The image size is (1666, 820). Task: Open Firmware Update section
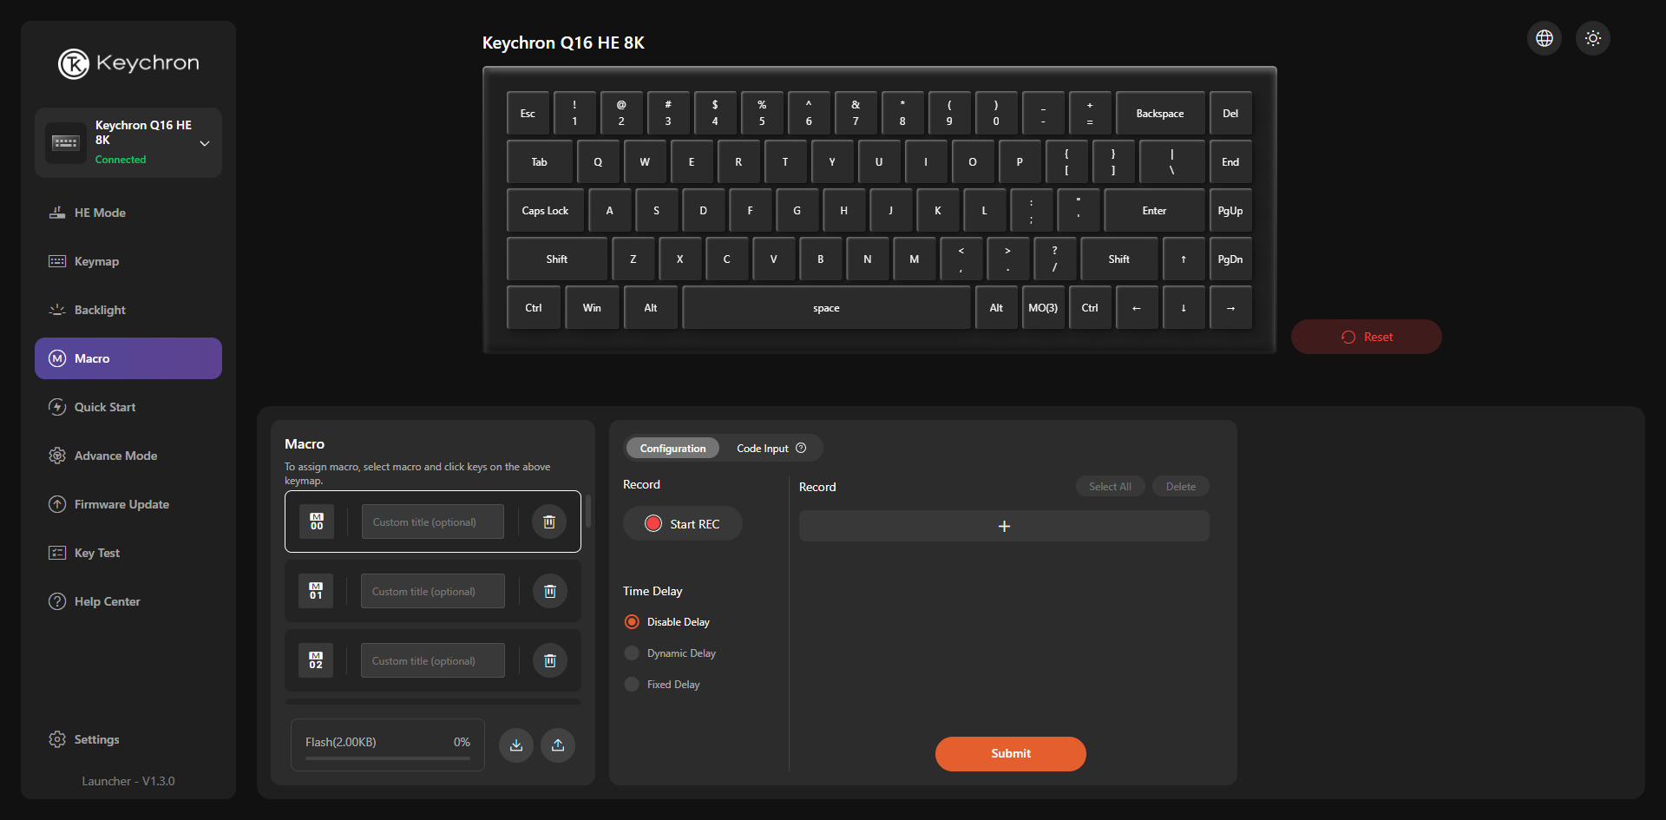click(x=121, y=504)
